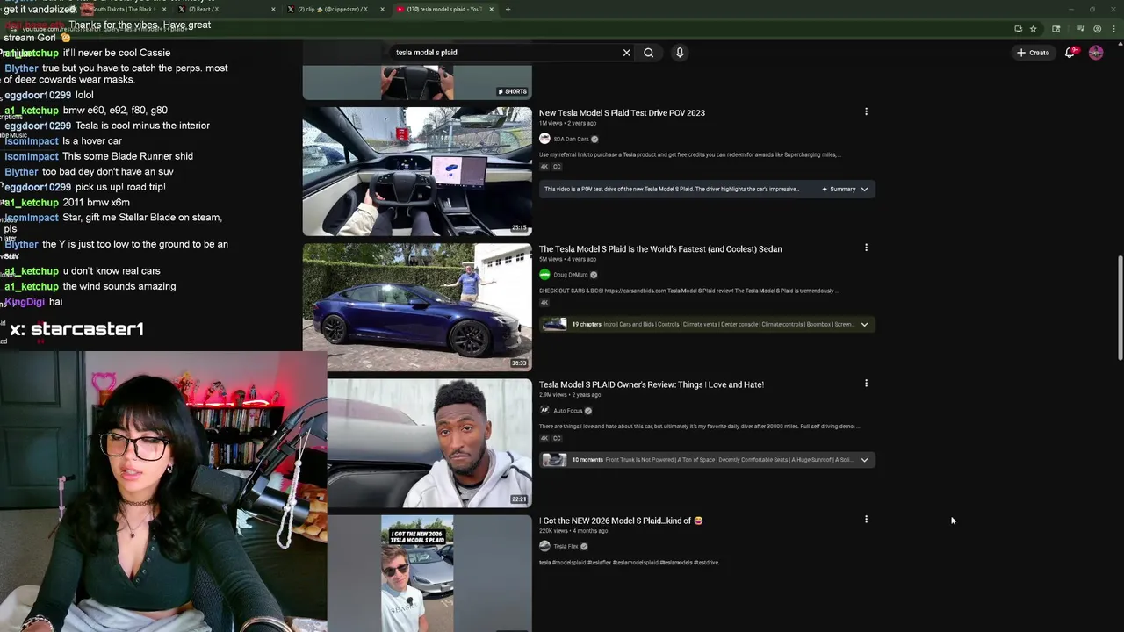
Task: Open the SDA Dan Cars channel name
Action: tap(571, 139)
